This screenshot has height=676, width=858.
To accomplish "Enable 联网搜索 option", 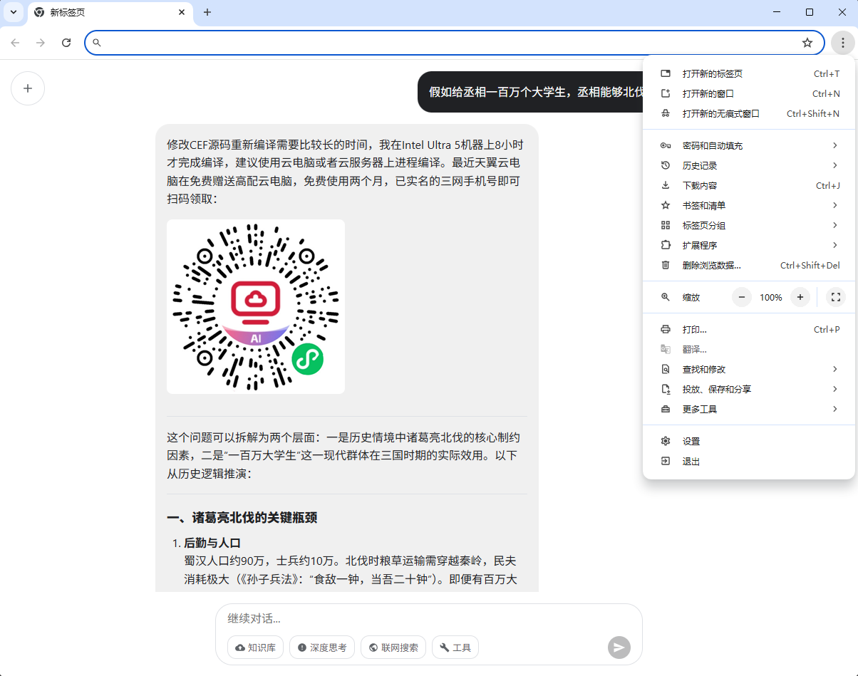I will point(393,648).
